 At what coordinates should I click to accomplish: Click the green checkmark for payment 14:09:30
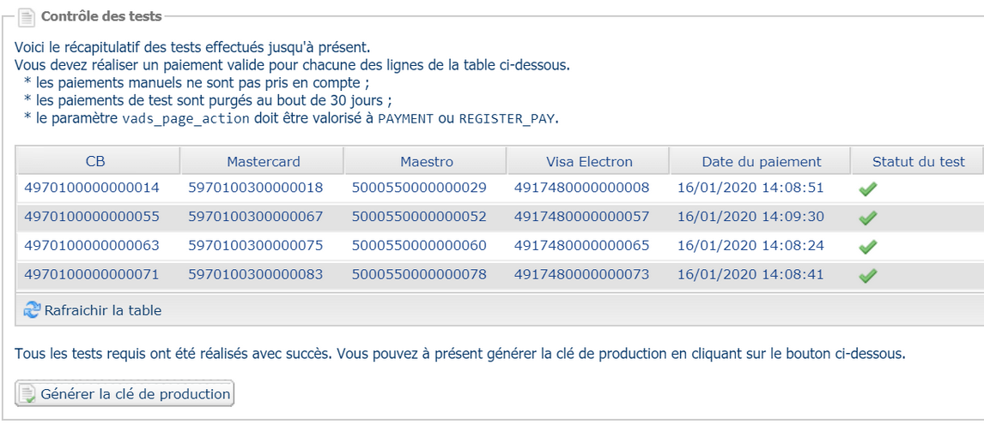(x=867, y=218)
